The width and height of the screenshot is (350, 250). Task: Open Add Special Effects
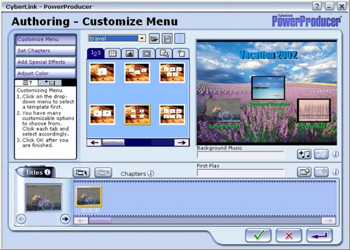coord(45,62)
